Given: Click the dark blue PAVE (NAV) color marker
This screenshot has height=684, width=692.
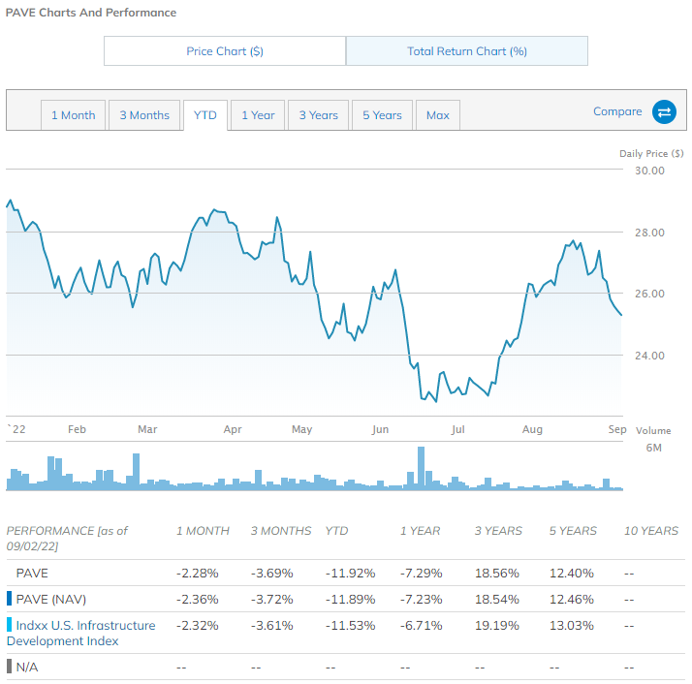Looking at the screenshot, I should point(10,599).
